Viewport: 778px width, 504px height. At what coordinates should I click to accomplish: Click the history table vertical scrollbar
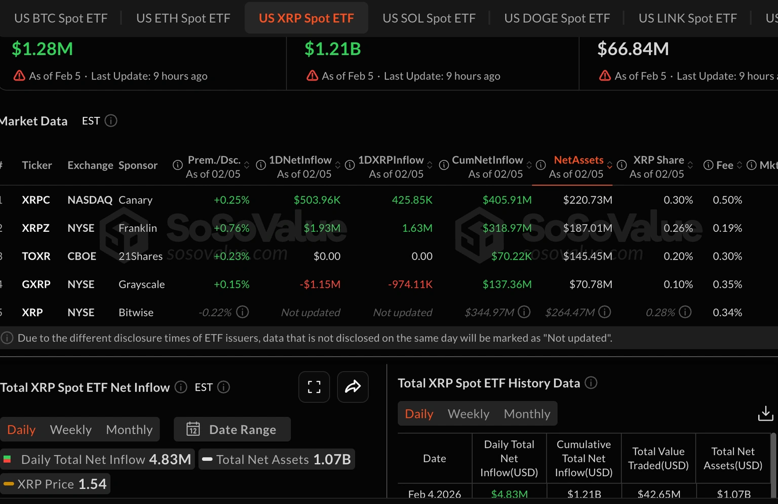pos(773,458)
